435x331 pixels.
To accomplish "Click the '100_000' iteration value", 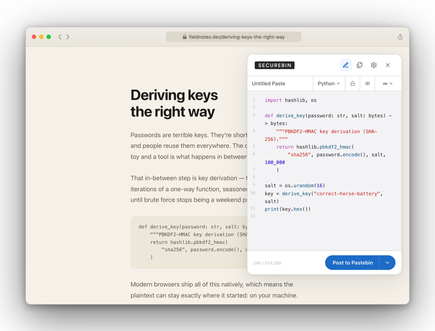I will point(275,162).
